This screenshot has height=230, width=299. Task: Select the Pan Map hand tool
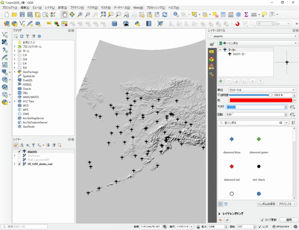click(x=64, y=14)
